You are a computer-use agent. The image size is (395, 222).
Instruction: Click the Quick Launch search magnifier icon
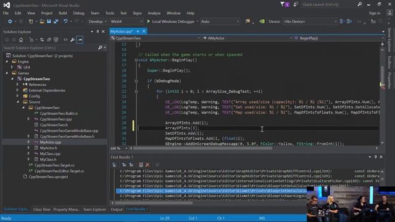point(359,4)
